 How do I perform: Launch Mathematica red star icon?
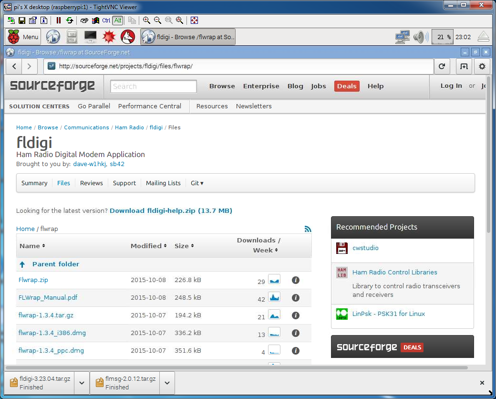coord(109,37)
